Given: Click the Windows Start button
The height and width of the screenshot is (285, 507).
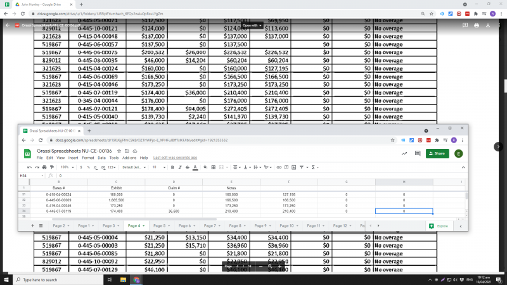Looking at the screenshot, I should tap(6, 280).
